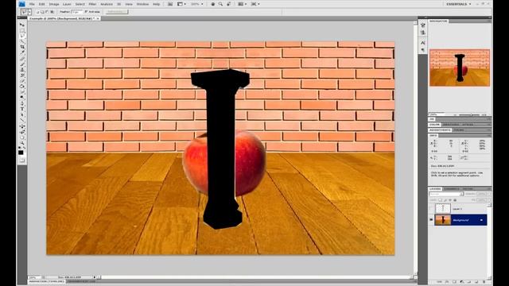Open the Screen Mode dropdown
The width and height of the screenshot is (509, 286).
(255, 4)
